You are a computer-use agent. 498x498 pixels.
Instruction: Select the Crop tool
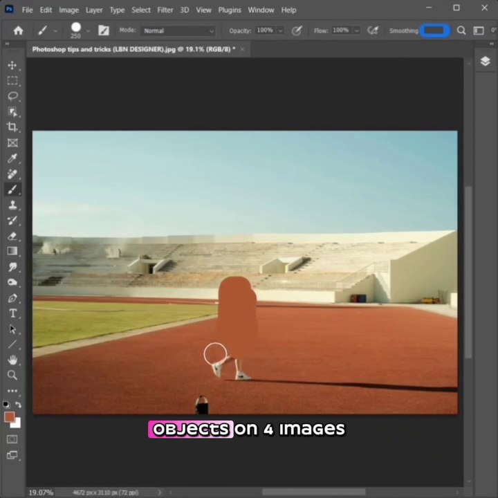click(12, 127)
